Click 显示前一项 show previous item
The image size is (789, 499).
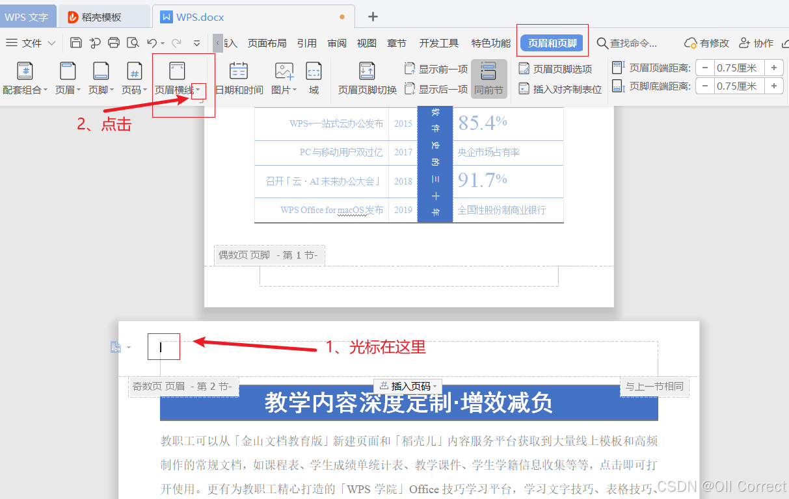[436, 69]
